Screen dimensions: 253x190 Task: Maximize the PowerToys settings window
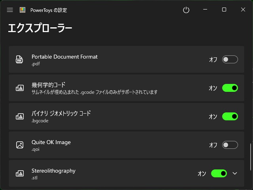point(224,9)
